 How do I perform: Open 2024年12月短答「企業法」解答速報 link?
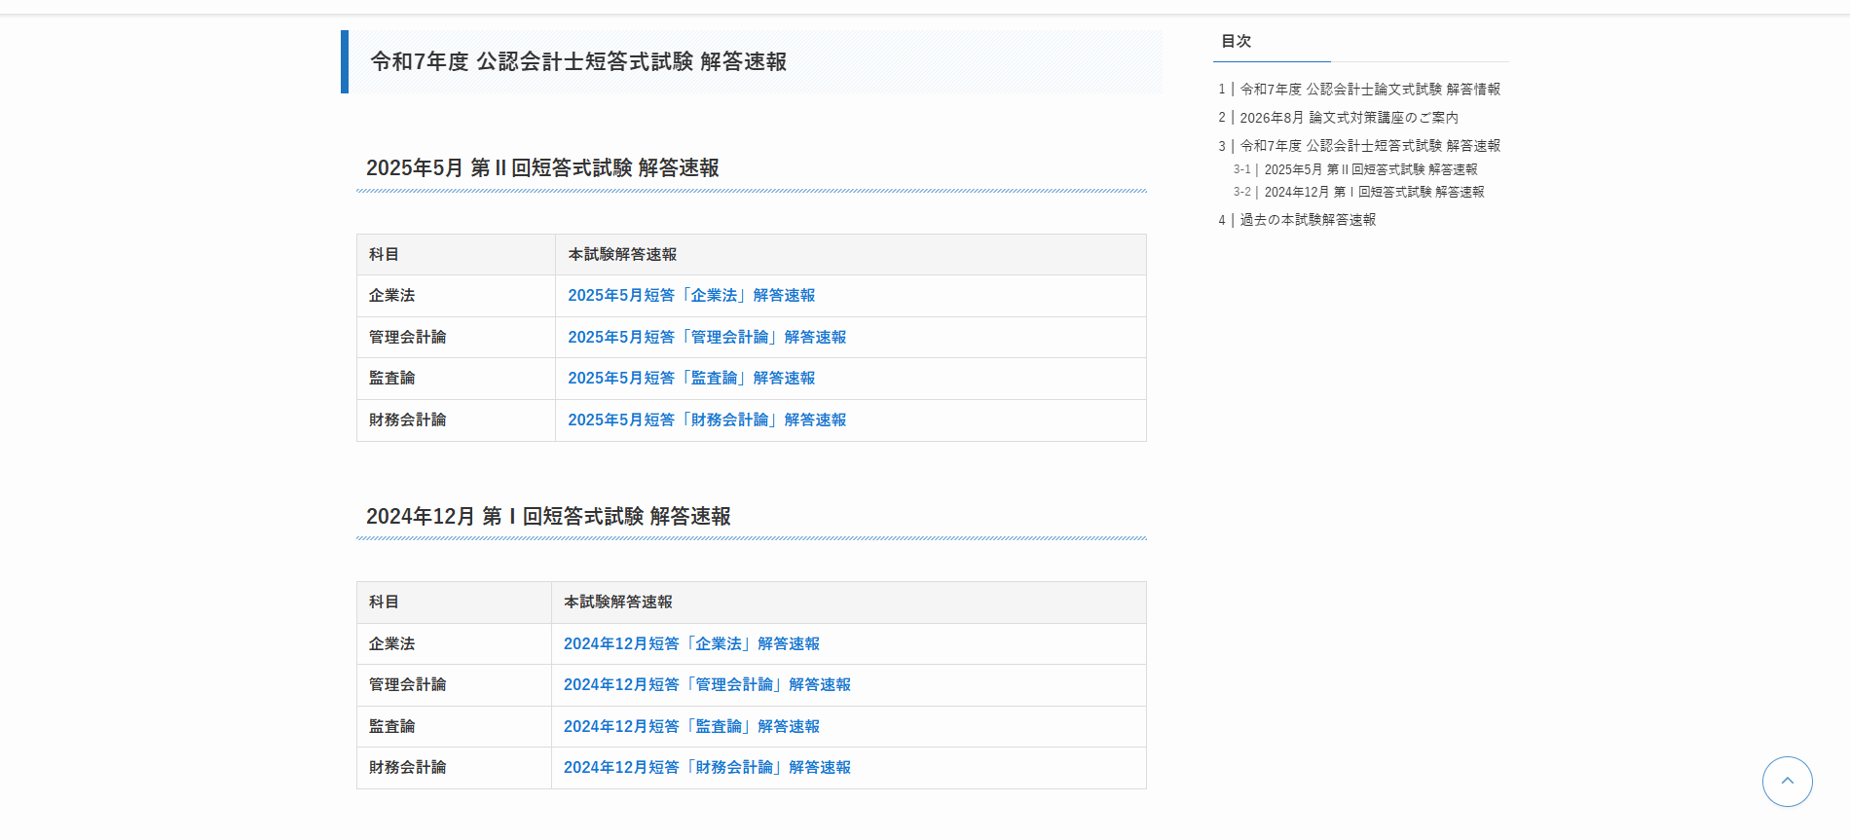[691, 644]
